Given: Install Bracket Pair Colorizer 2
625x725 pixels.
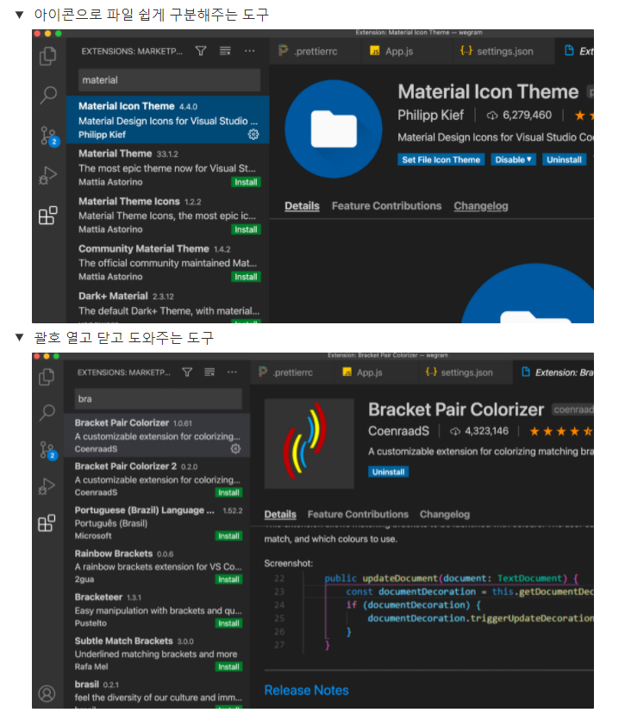Looking at the screenshot, I should coord(228,492).
